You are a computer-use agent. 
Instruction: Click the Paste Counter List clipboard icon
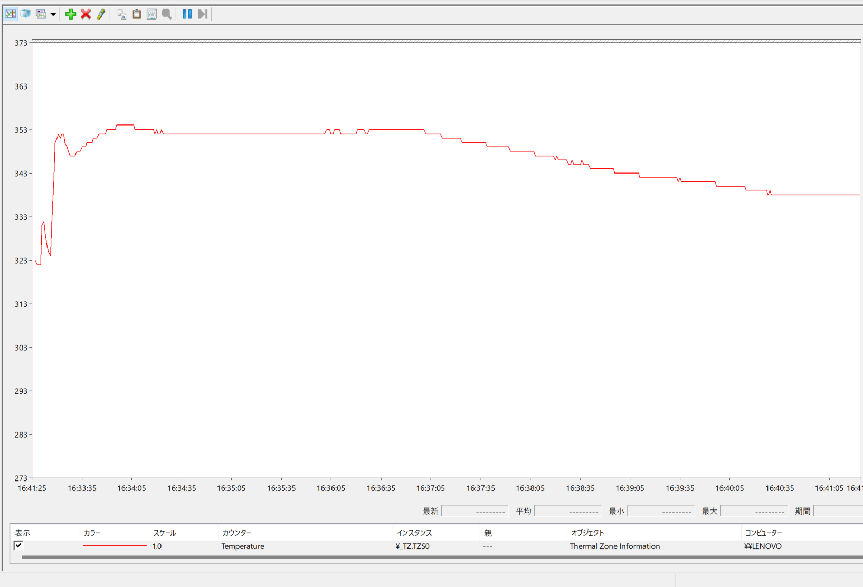(137, 14)
